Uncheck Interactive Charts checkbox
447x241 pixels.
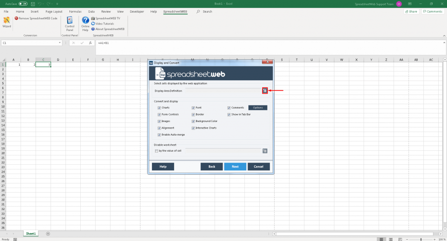[x=193, y=128]
